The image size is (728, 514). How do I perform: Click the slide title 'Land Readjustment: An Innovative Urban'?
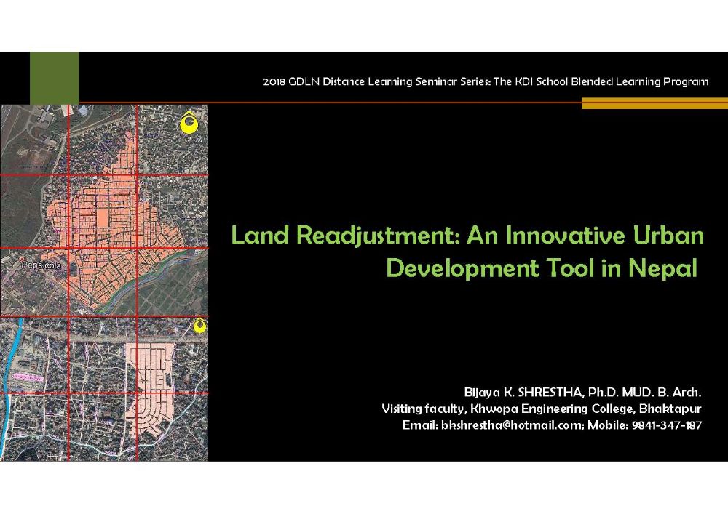[467, 236]
